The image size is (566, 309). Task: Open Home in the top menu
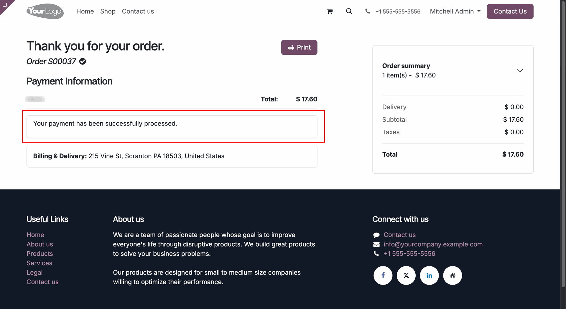tap(85, 11)
